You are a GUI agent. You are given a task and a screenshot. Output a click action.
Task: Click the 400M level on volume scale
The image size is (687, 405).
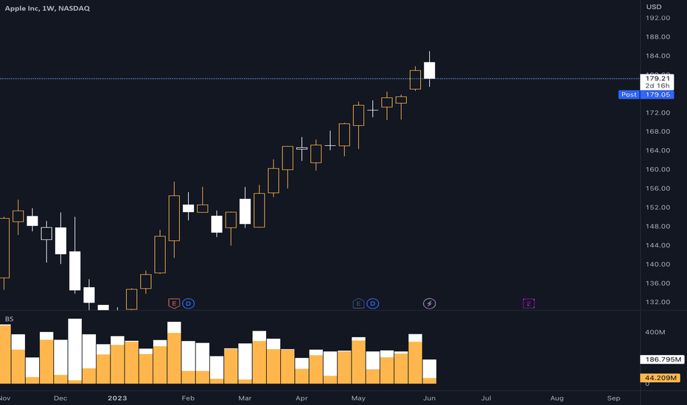point(655,332)
